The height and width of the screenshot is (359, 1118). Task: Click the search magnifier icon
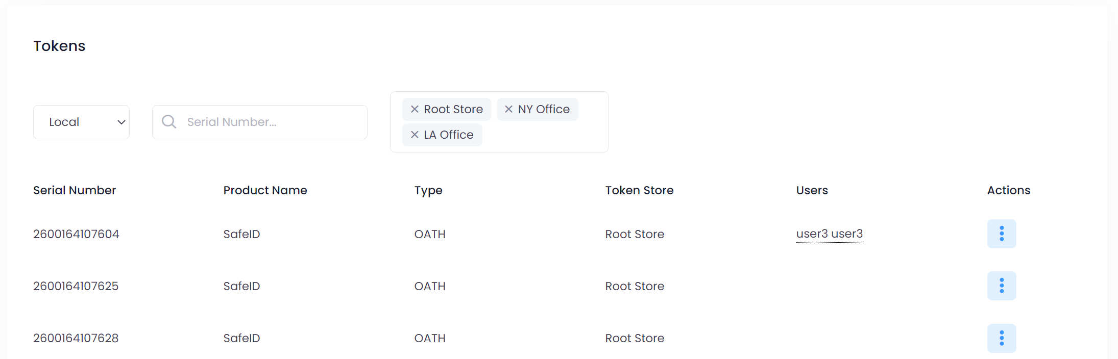[x=169, y=122]
